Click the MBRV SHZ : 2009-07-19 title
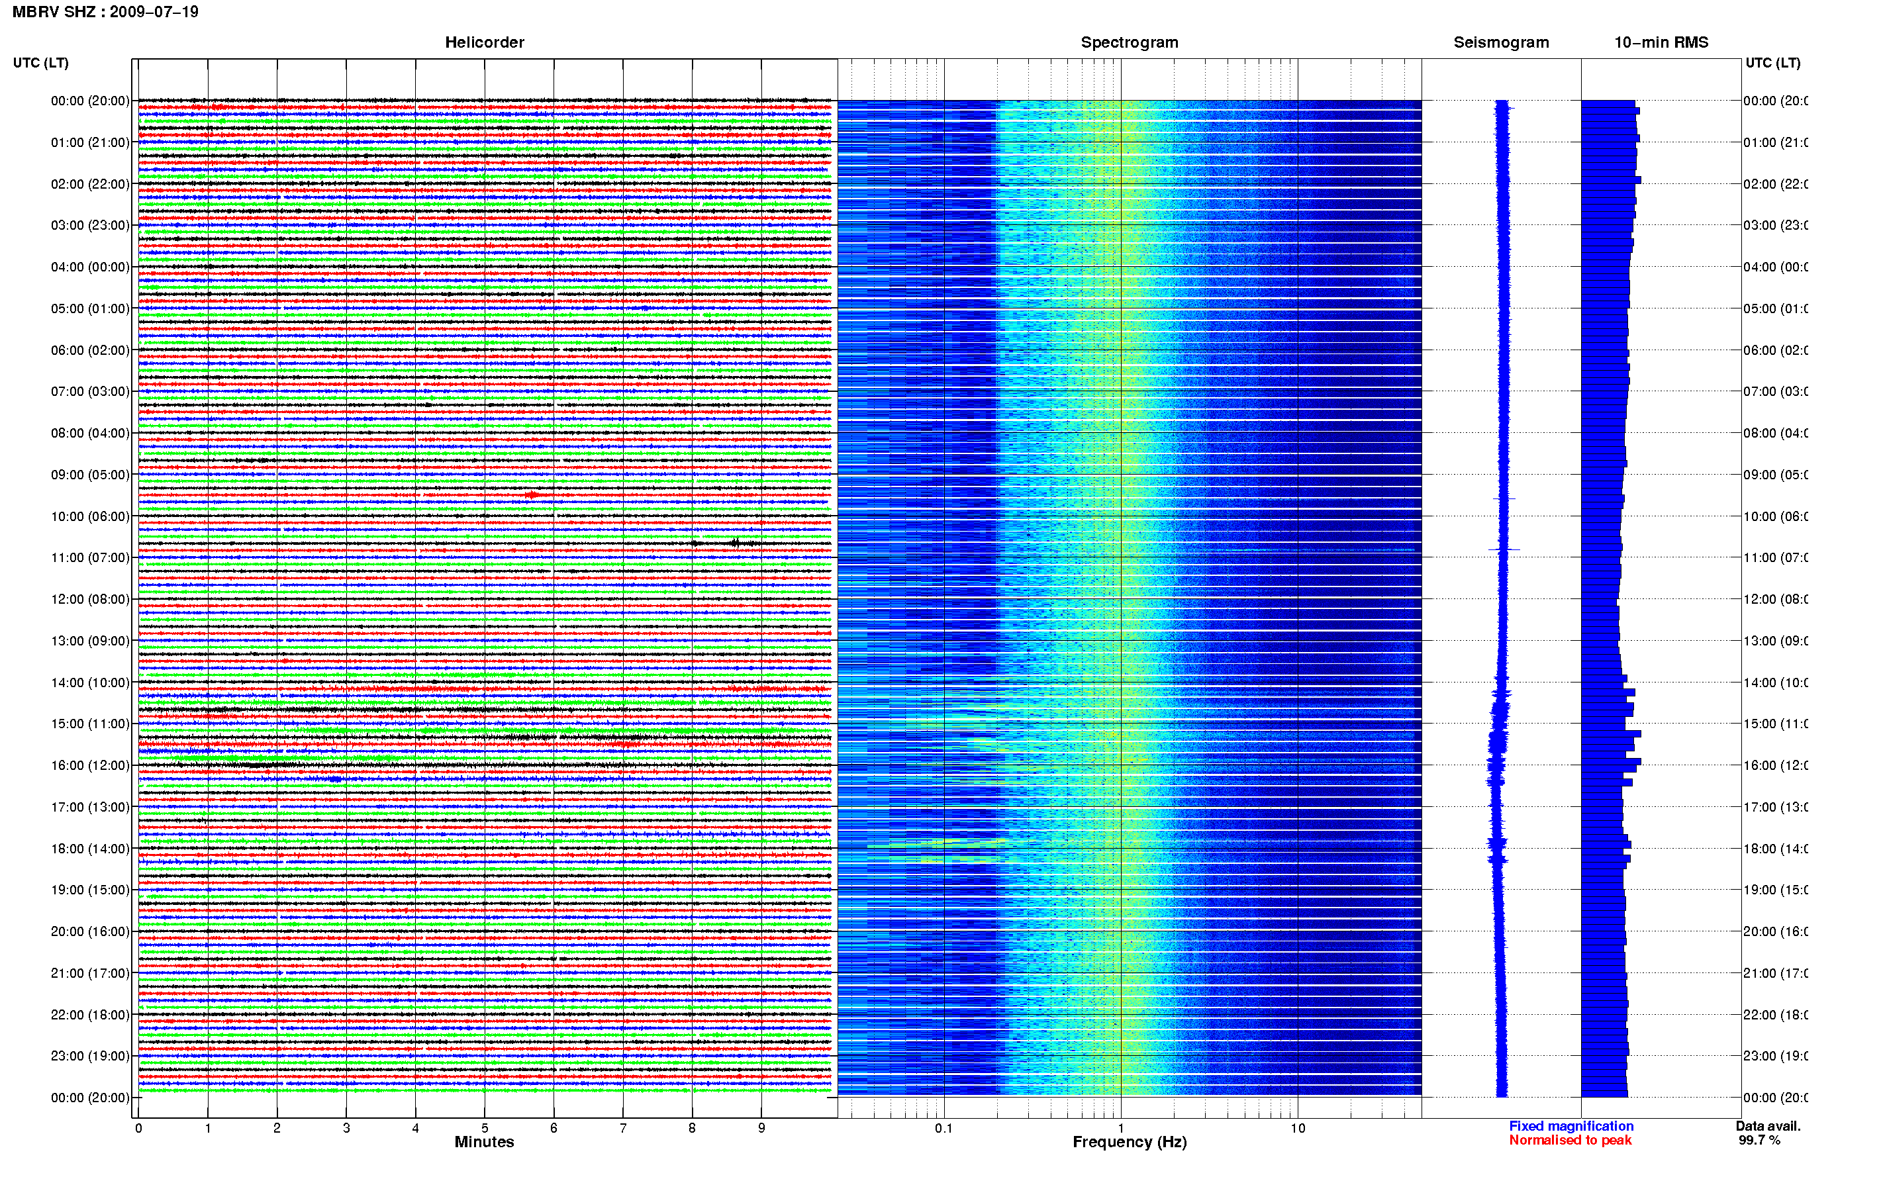 [x=105, y=12]
